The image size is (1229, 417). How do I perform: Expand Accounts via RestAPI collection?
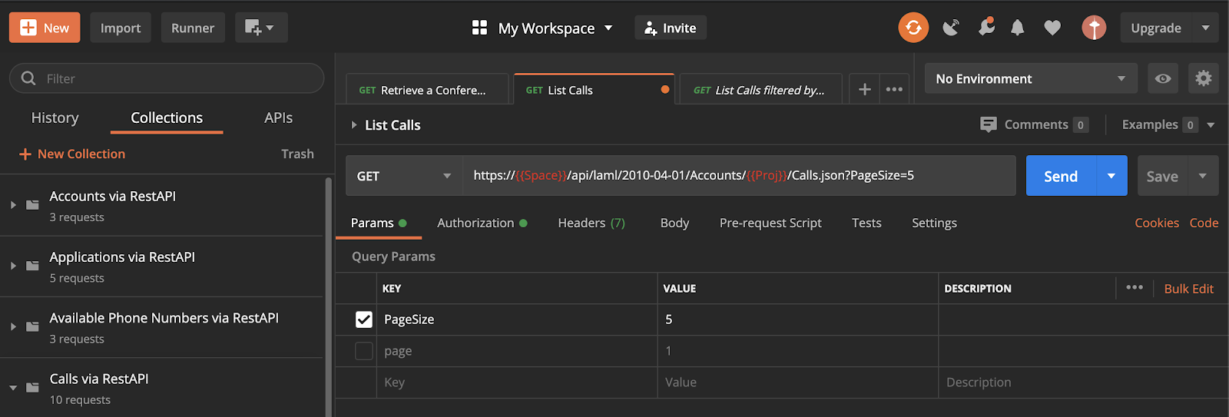[13, 205]
